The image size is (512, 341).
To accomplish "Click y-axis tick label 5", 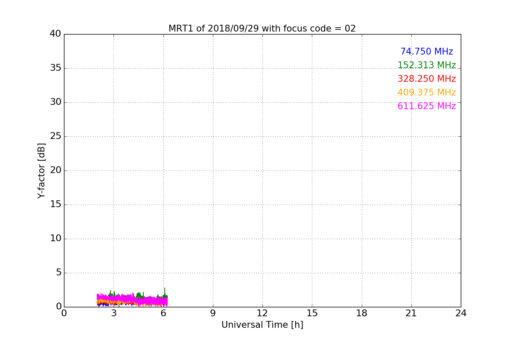I will [58, 273].
